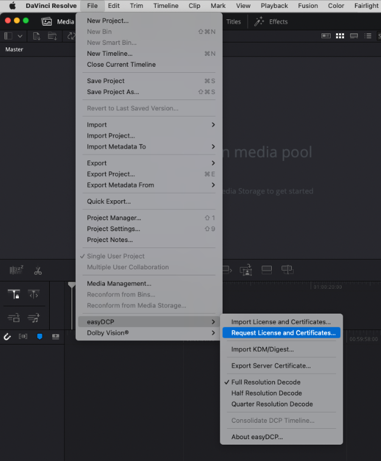Click the place on top icon
Screen dimensions: 381x461
pyautogui.click(x=267, y=269)
